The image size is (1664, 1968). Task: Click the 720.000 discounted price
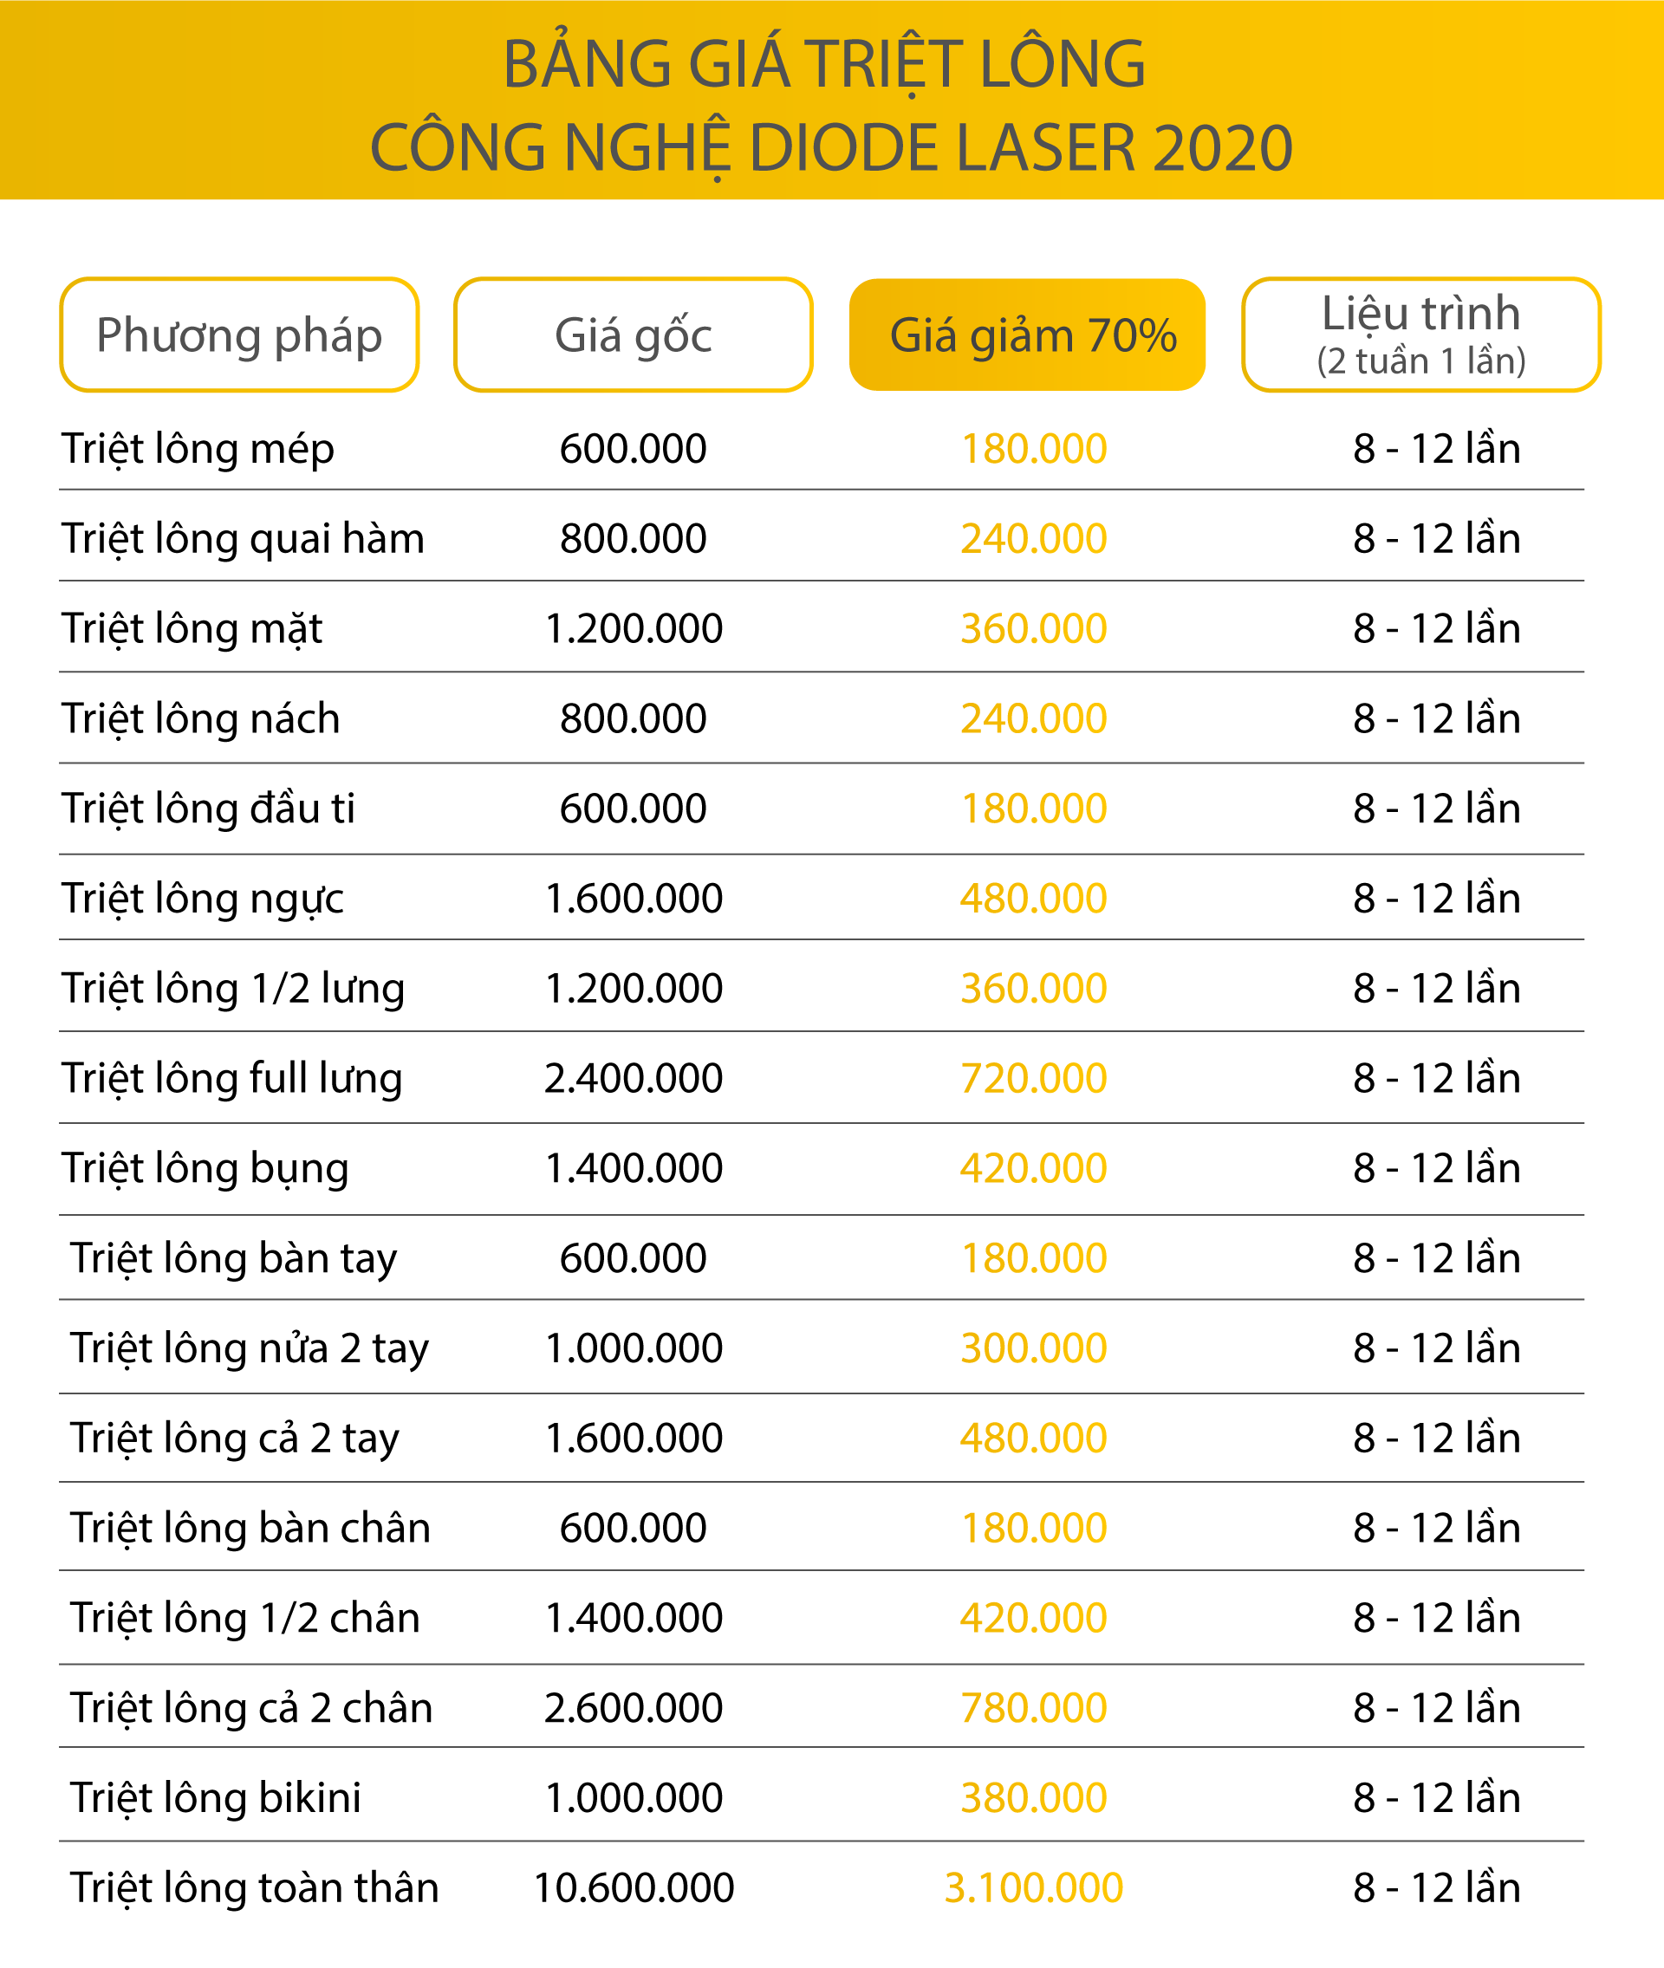click(x=1033, y=1078)
